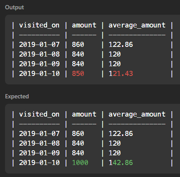This screenshot has height=177, width=180.
Task: Select average_amount header in Expected table
Action: pyautogui.click(x=137, y=115)
